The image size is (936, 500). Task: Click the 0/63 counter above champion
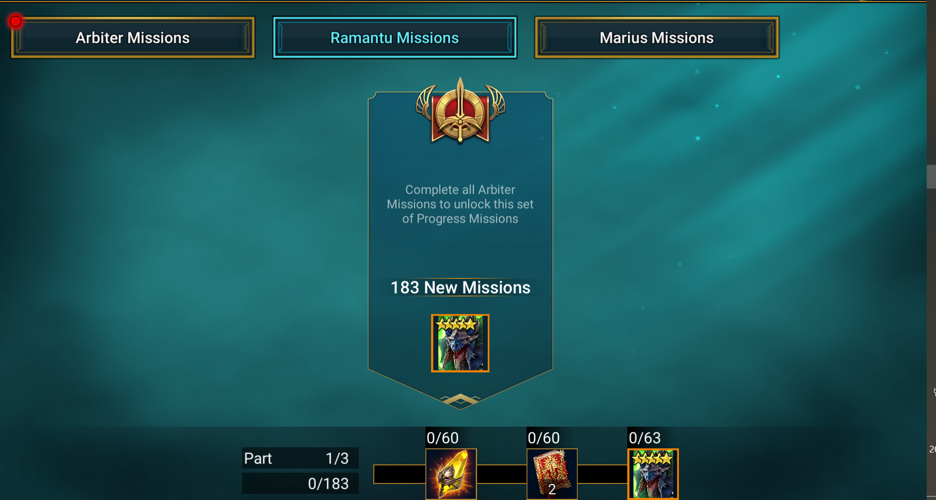click(644, 438)
